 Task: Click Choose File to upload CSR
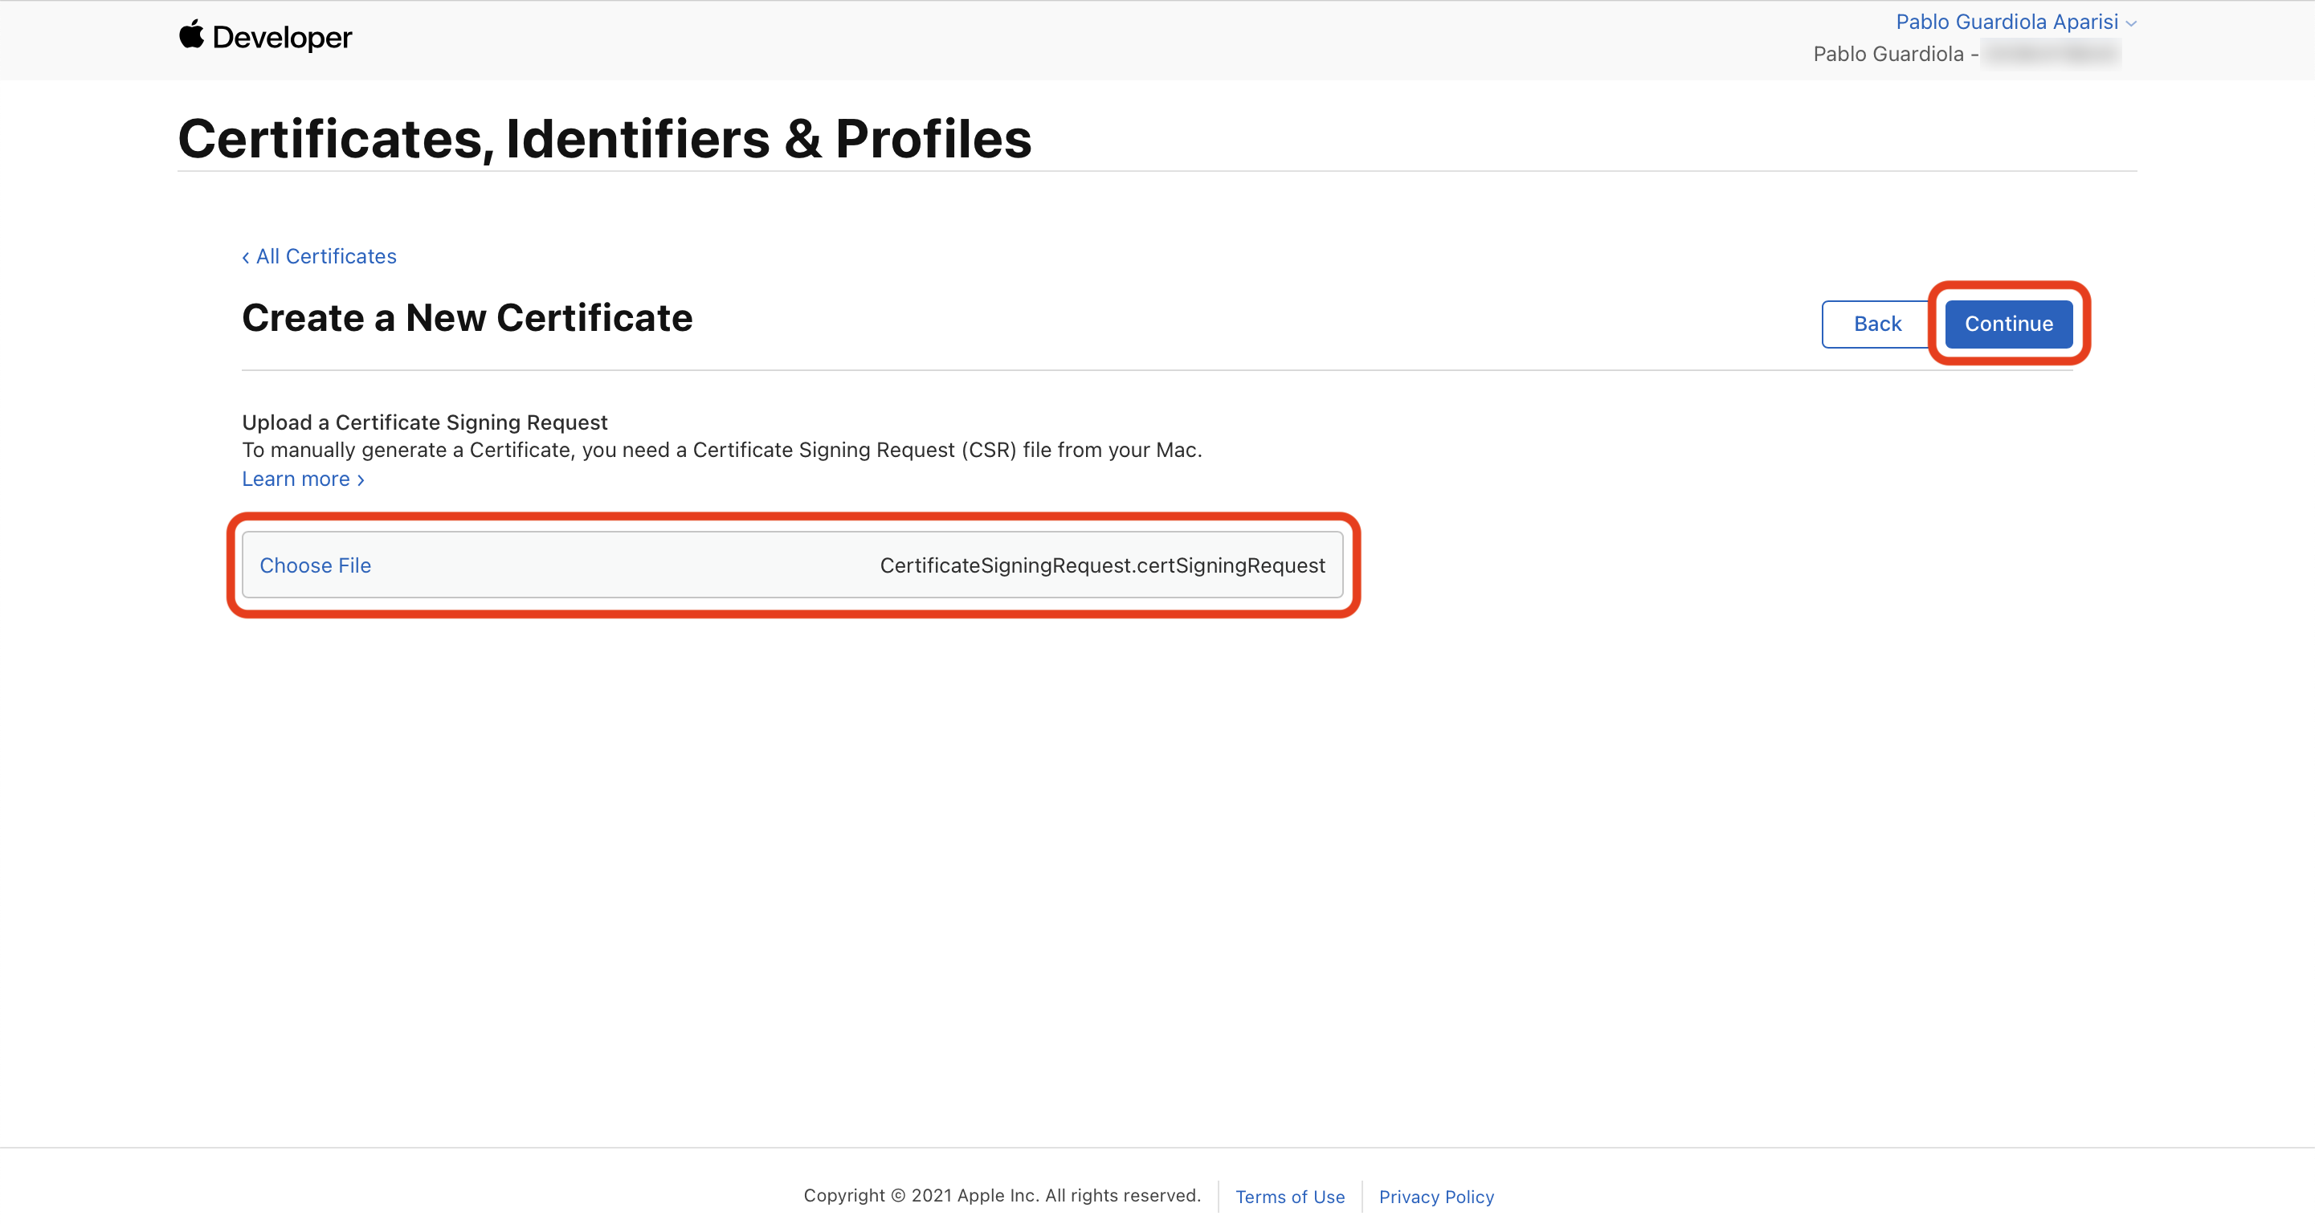tap(315, 565)
